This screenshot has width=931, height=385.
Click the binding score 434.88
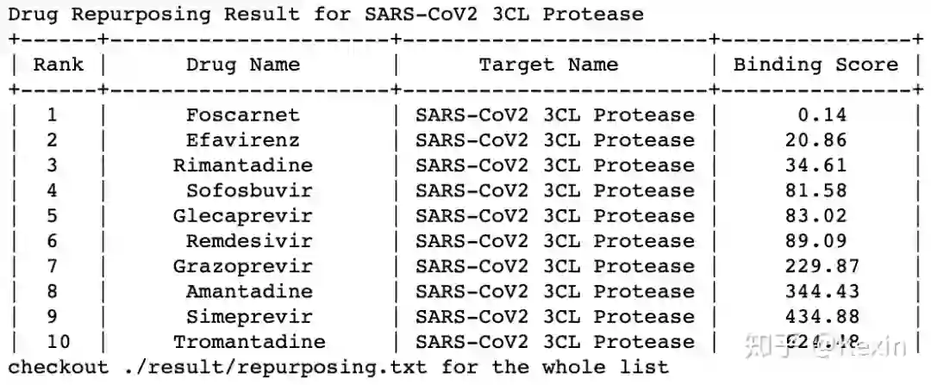coord(822,316)
